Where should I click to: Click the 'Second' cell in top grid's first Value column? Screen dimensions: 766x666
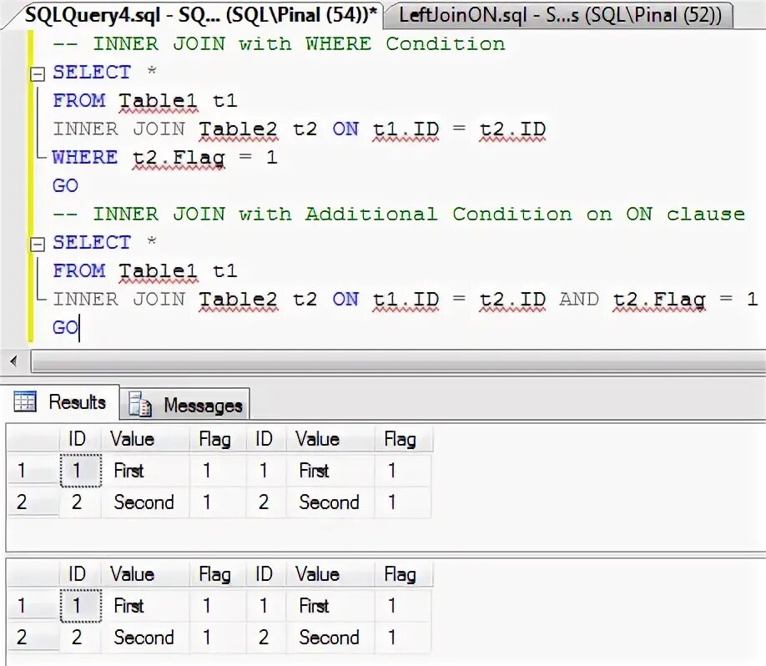[x=145, y=502]
